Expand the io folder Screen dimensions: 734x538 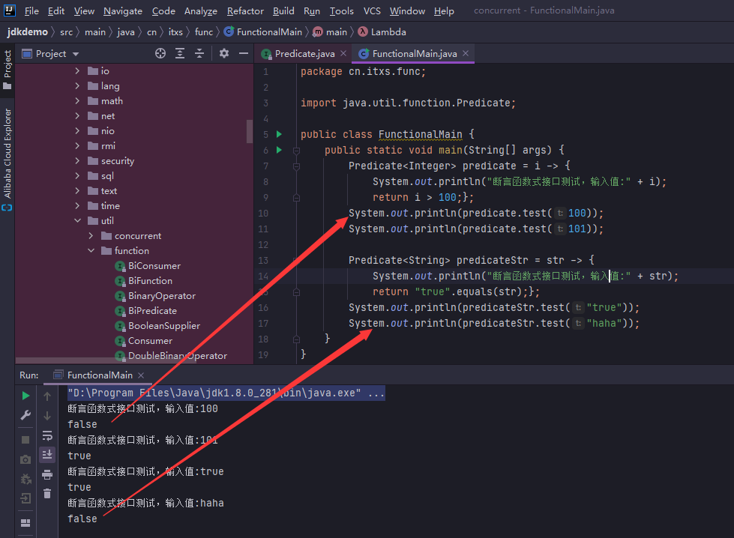(x=78, y=70)
